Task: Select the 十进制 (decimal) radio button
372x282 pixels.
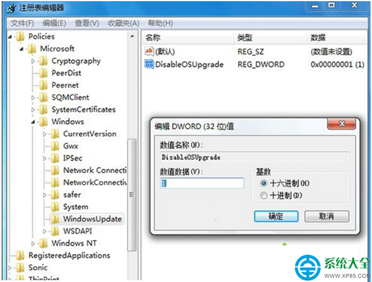Action: coord(263,195)
